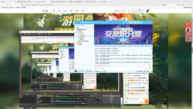Toggle lock of third OBS source row
193x109 pixels.
(x=52, y=99)
